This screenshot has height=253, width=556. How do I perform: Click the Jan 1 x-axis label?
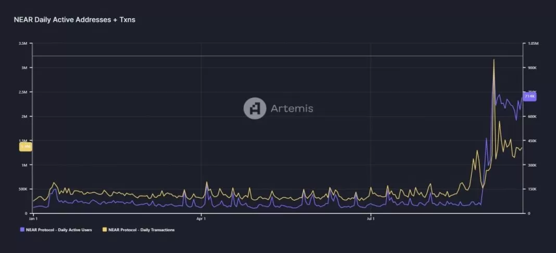34,220
